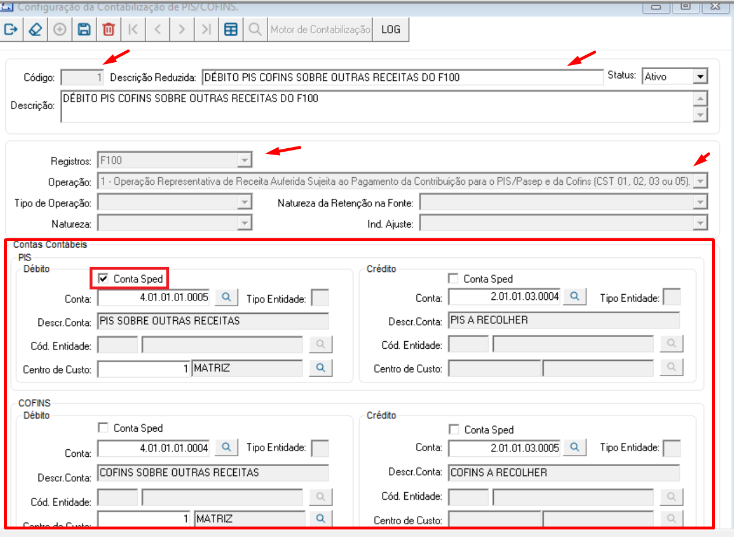
Task: Click COFINS debit Cód. Entidade search icon
Action: coord(320,497)
